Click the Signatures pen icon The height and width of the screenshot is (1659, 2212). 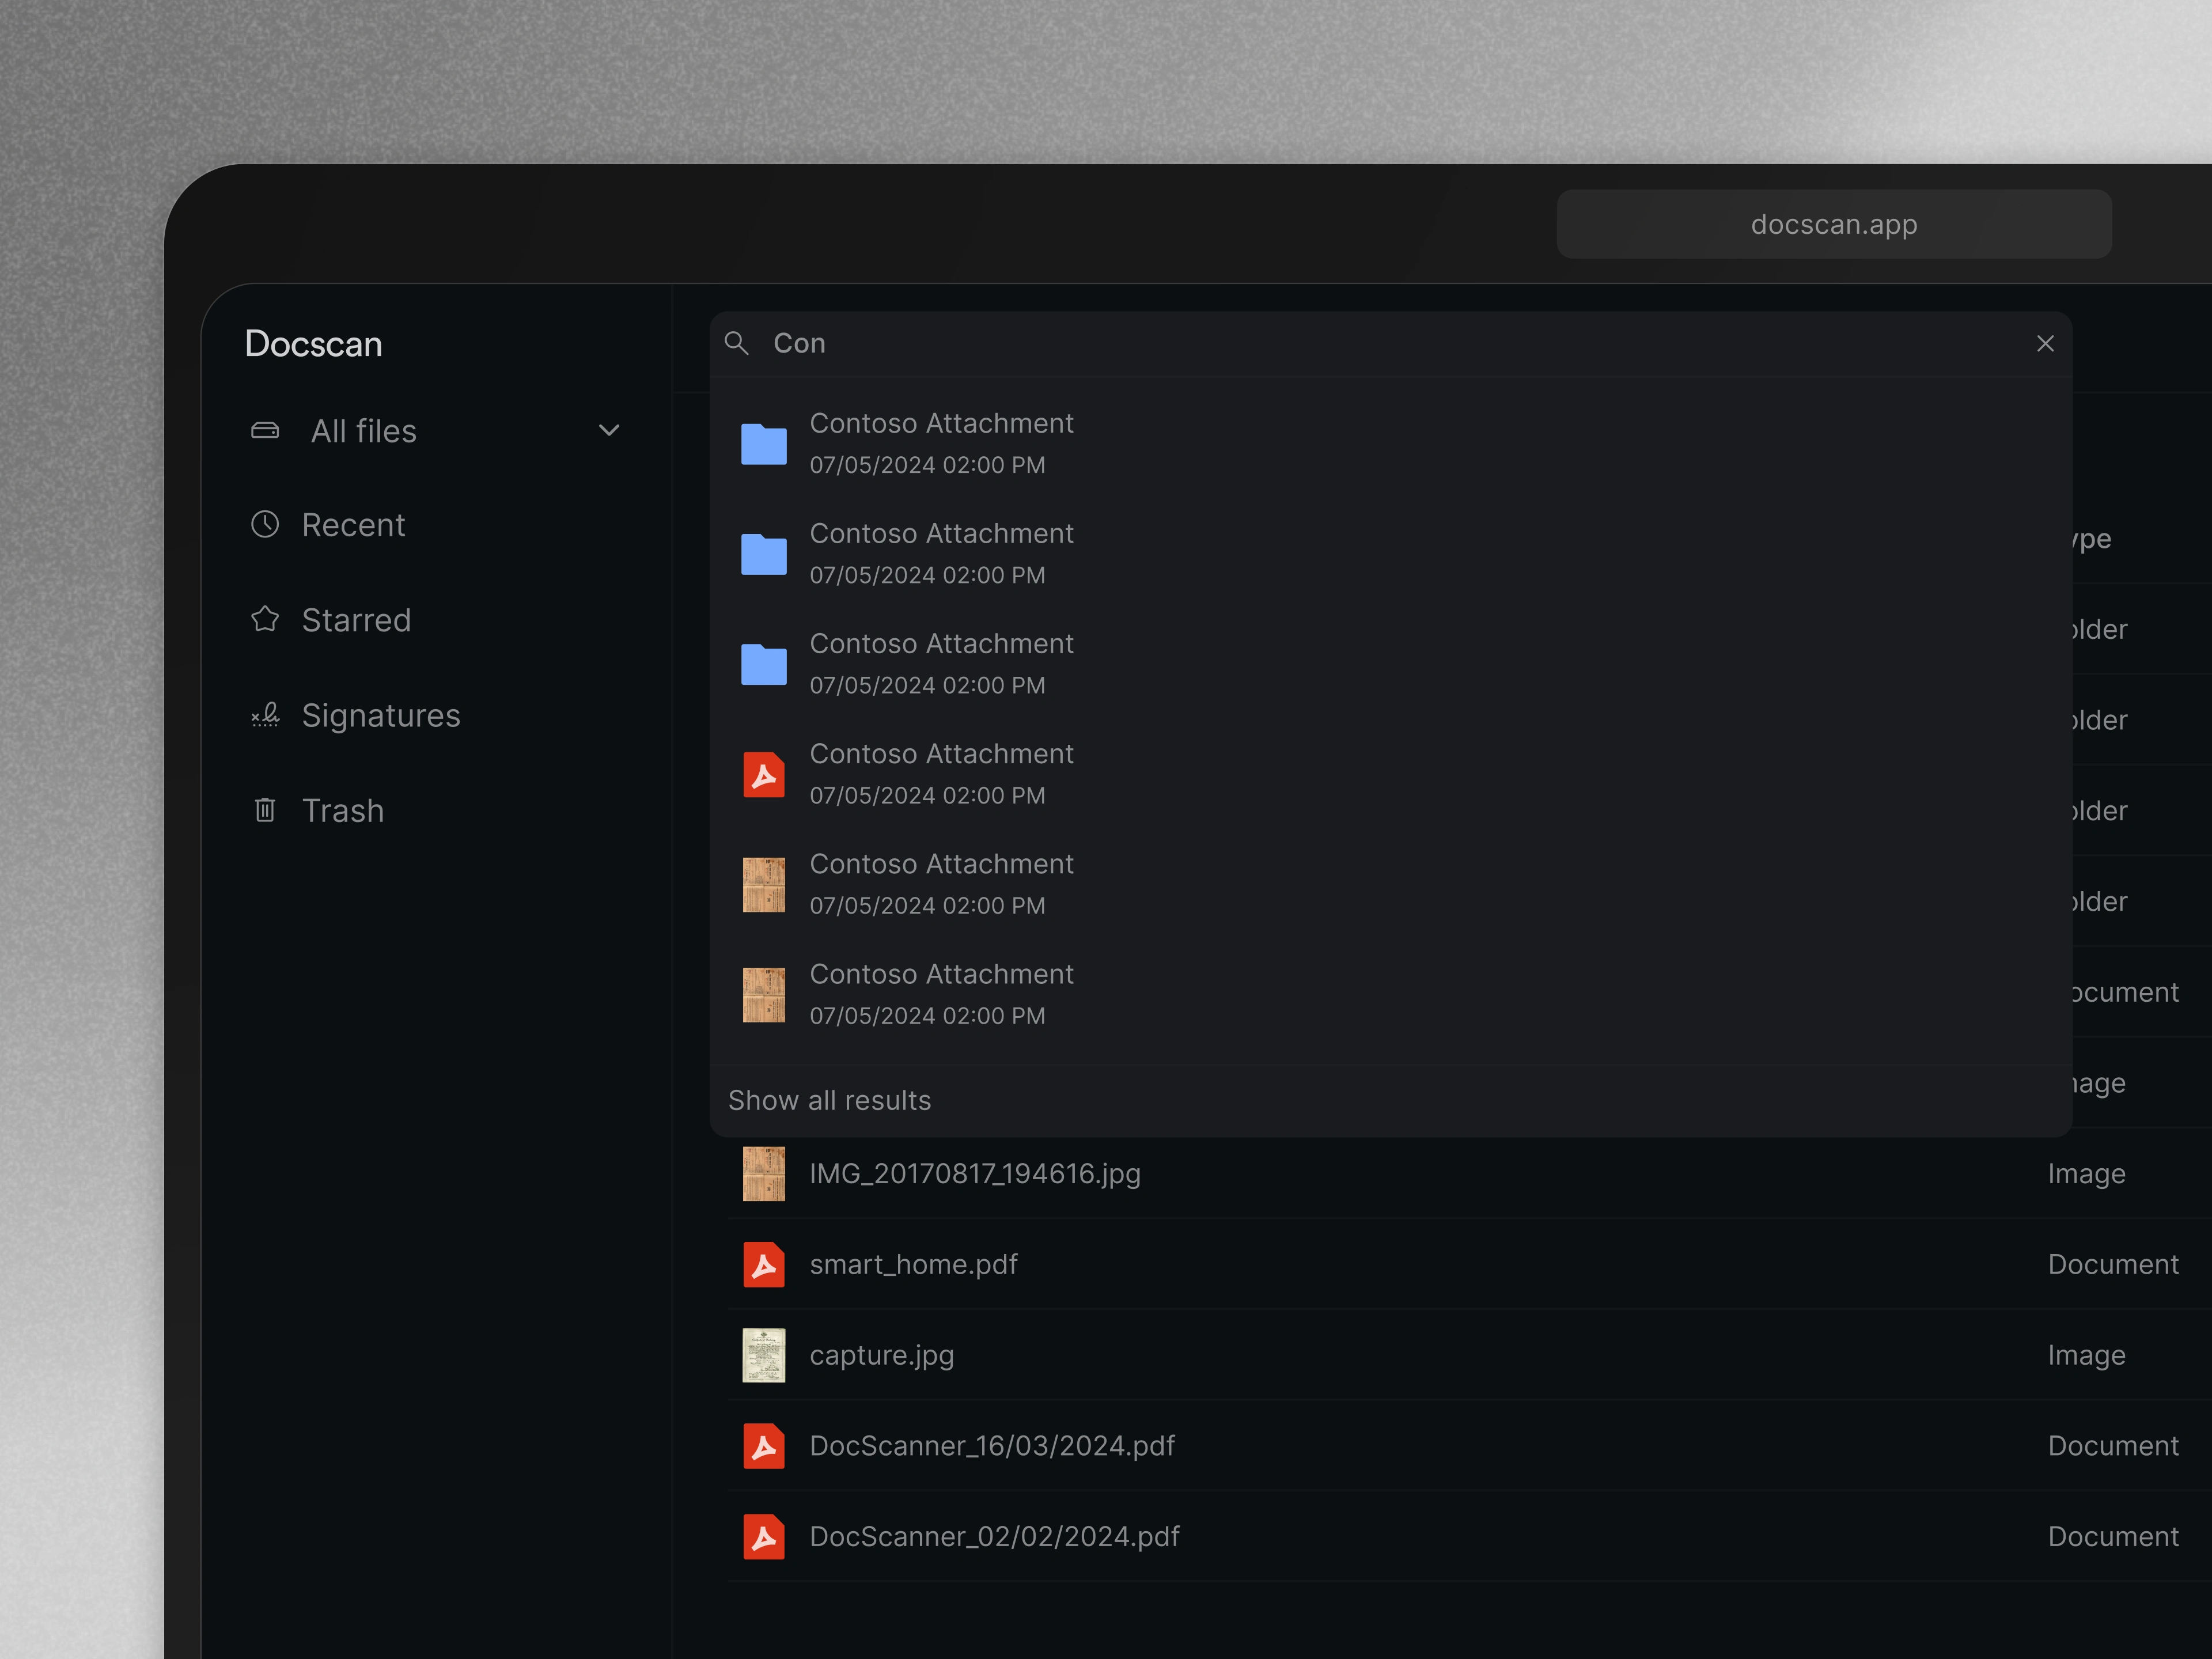point(265,715)
